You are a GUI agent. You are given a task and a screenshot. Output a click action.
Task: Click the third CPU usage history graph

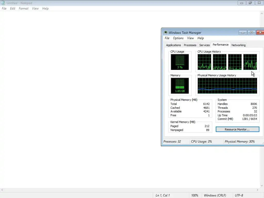235,62
